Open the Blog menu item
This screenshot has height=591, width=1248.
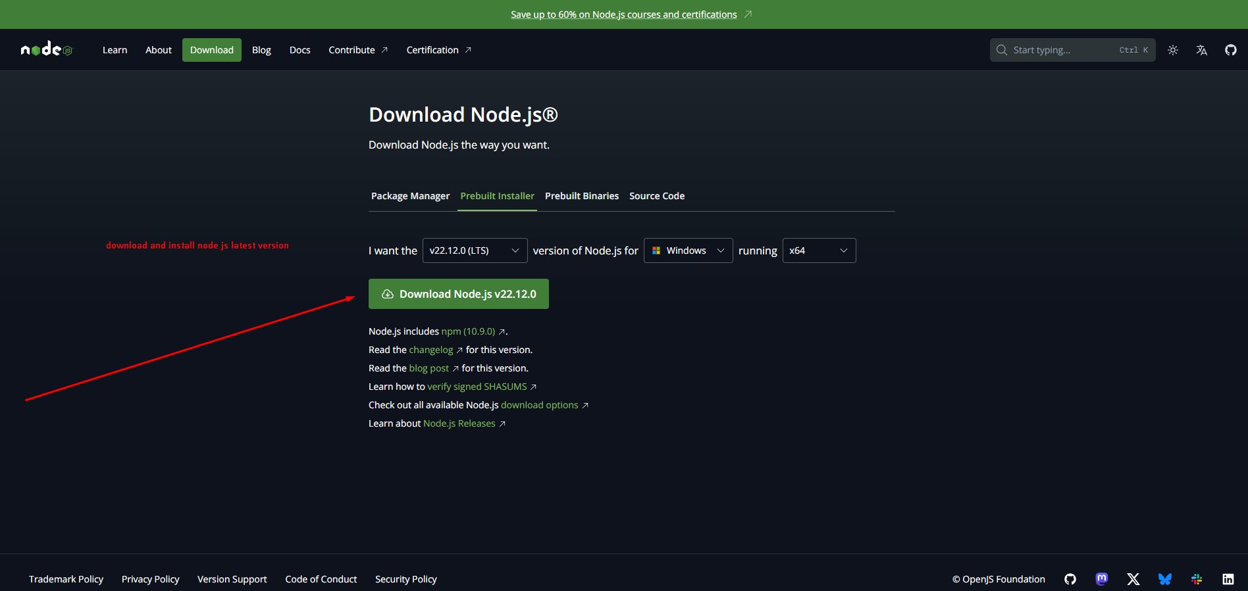click(261, 50)
